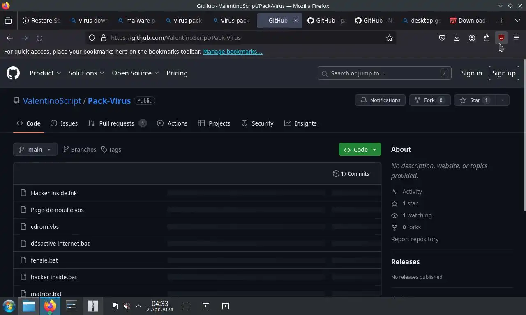Click the 17 Commits history link

click(351, 173)
